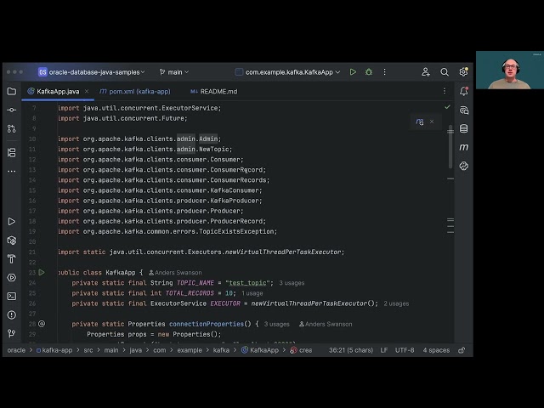Click the inspections green checkmark widget
Viewport: 544px width, 408px height.
click(x=448, y=107)
